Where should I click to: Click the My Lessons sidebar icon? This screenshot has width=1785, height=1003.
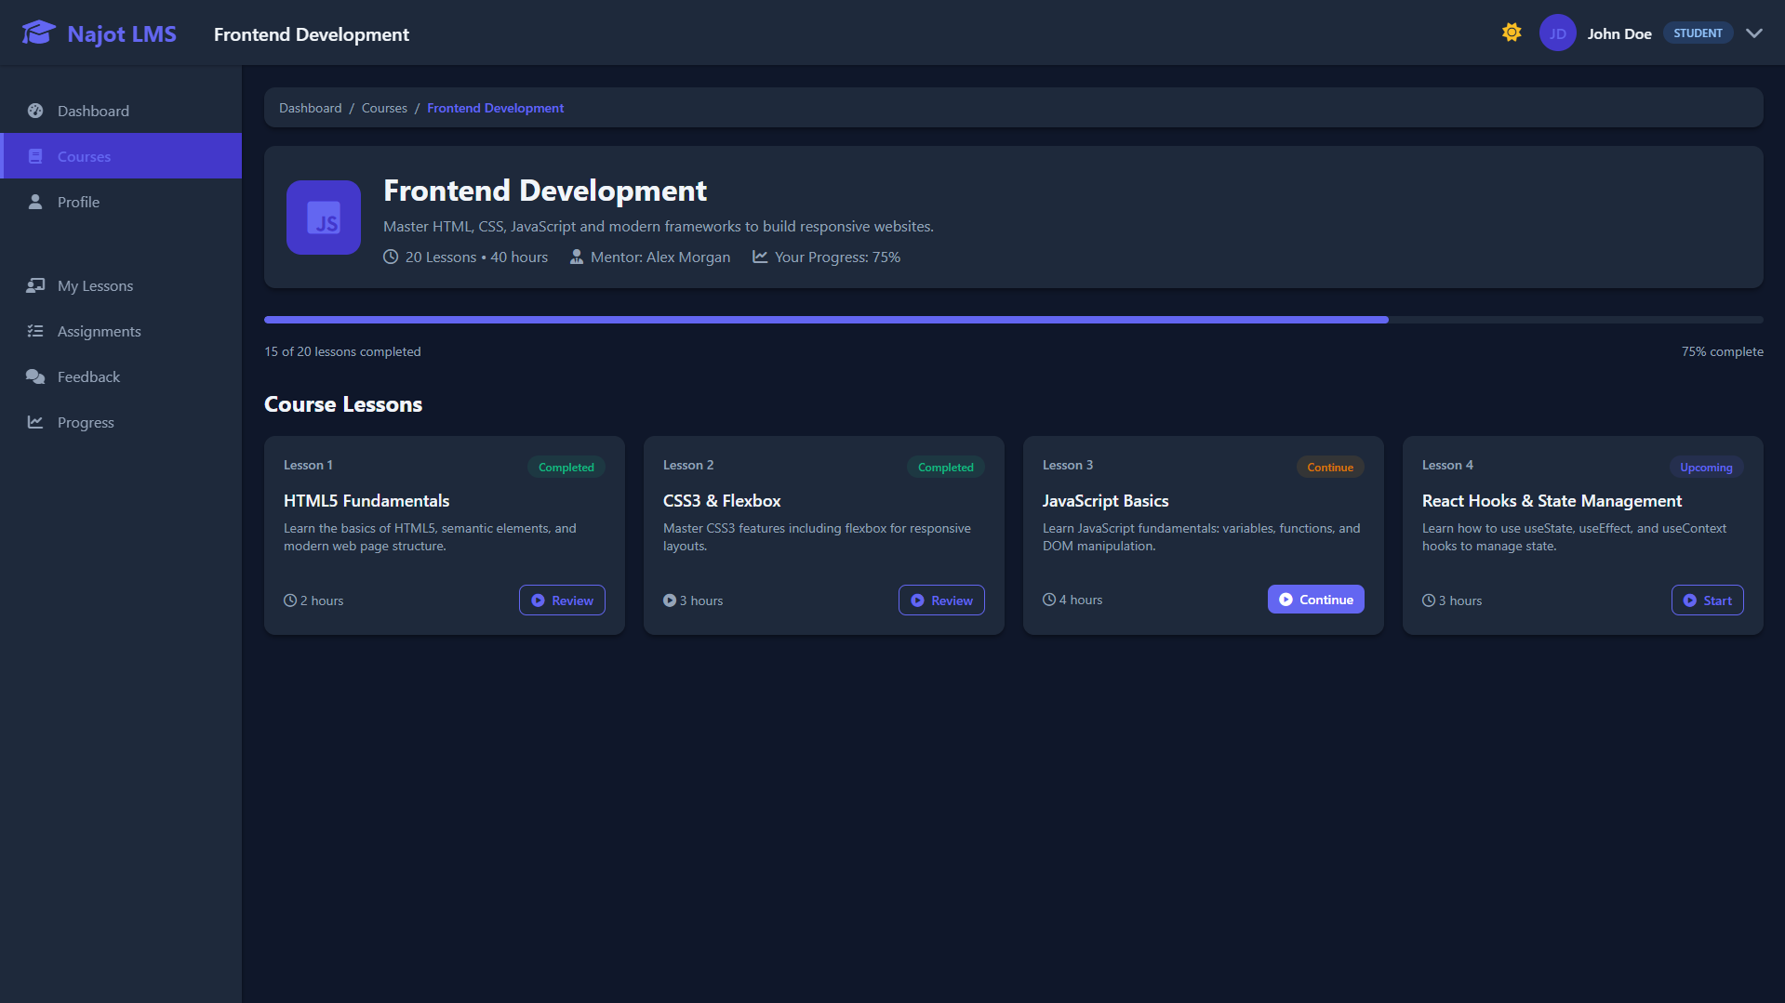[35, 285]
